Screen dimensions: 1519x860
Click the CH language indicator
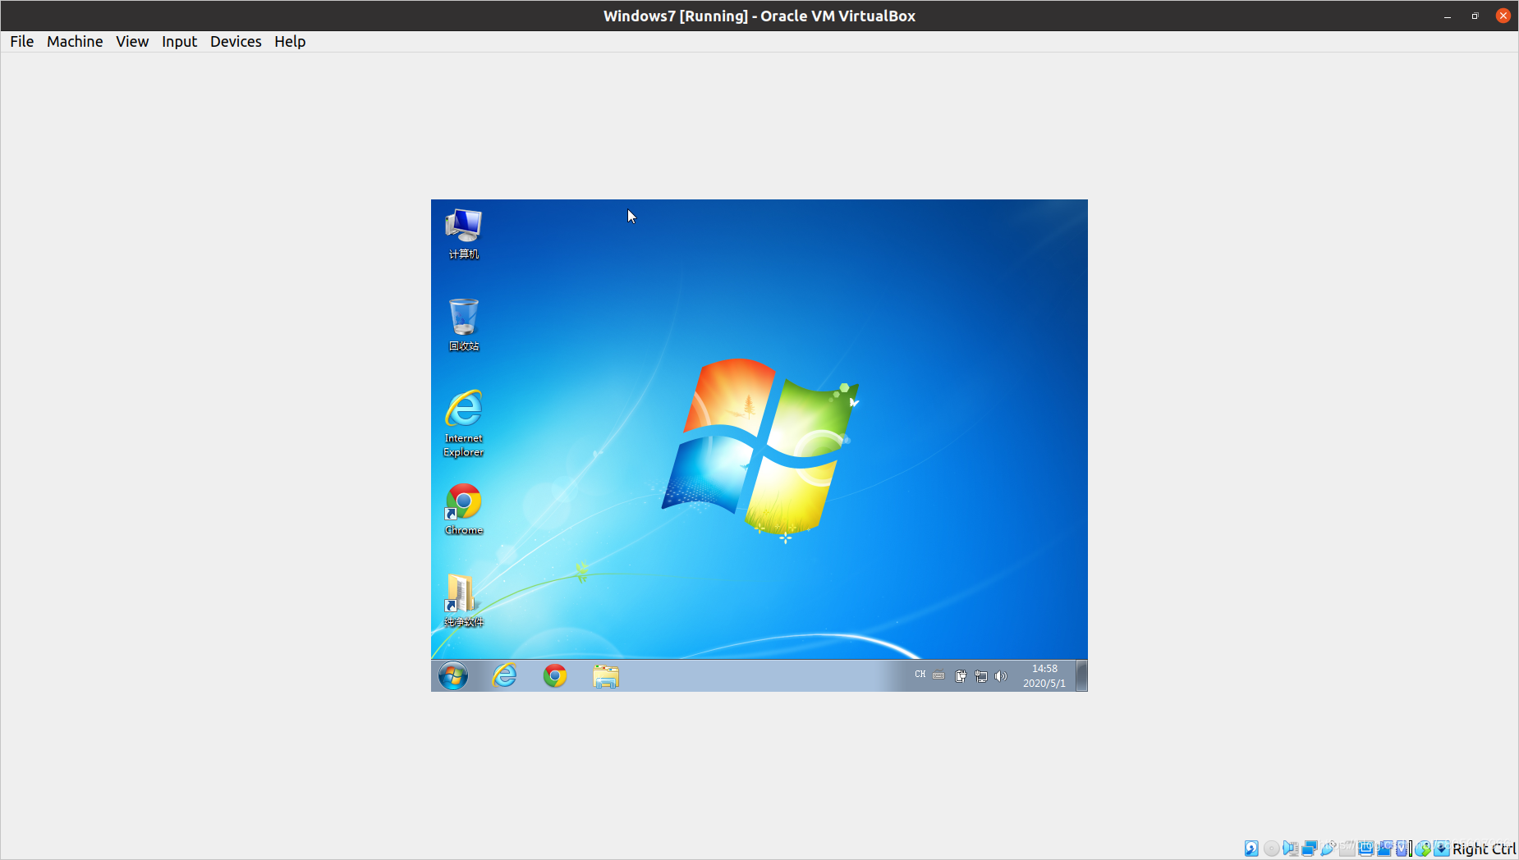coord(920,675)
